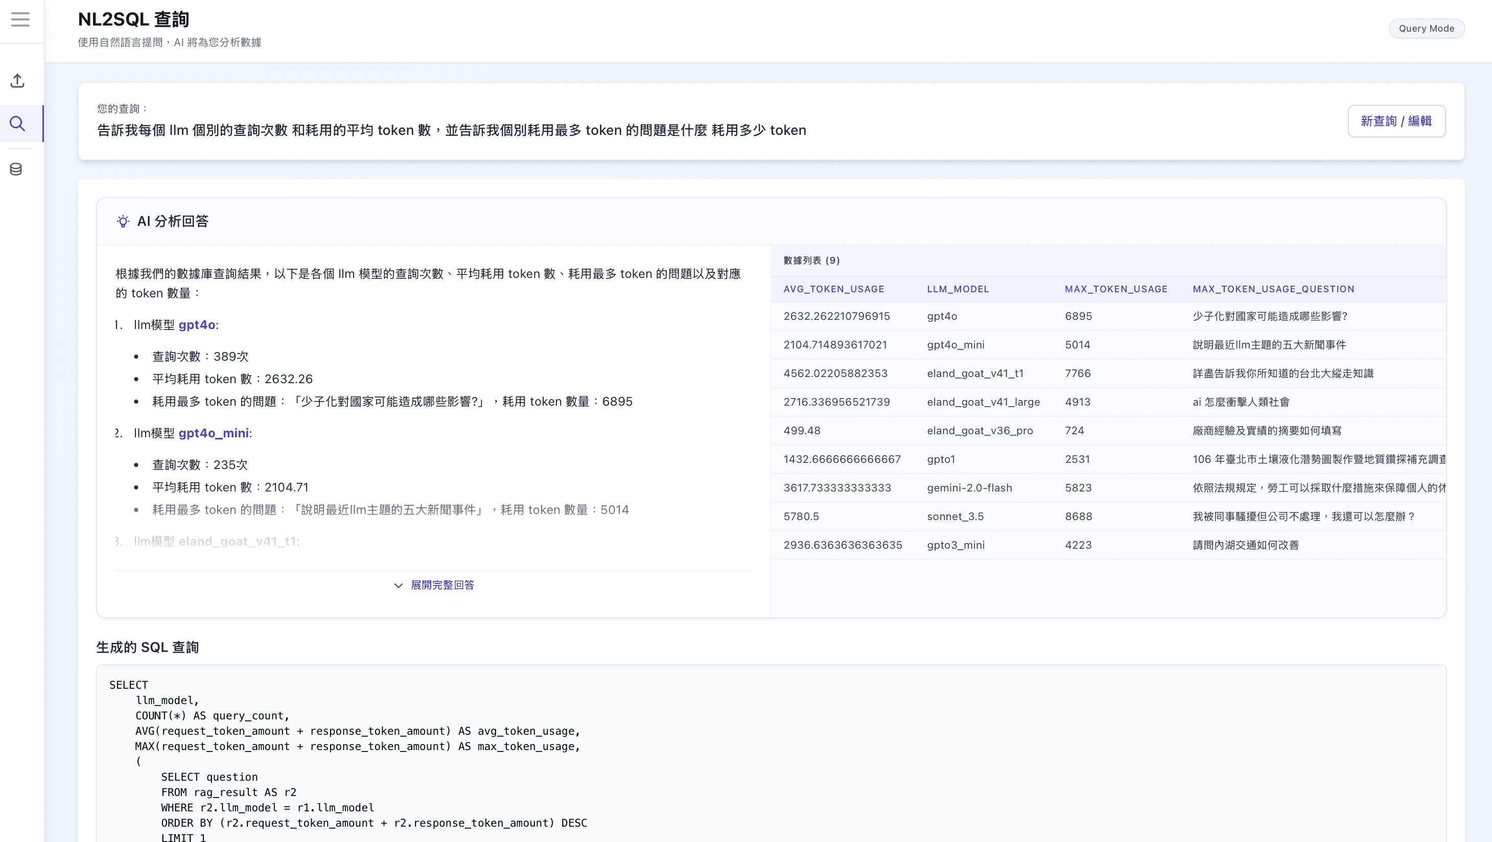The width and height of the screenshot is (1492, 842).
Task: Click MAX_TOKEN_USAGE column header
Action: coord(1115,289)
